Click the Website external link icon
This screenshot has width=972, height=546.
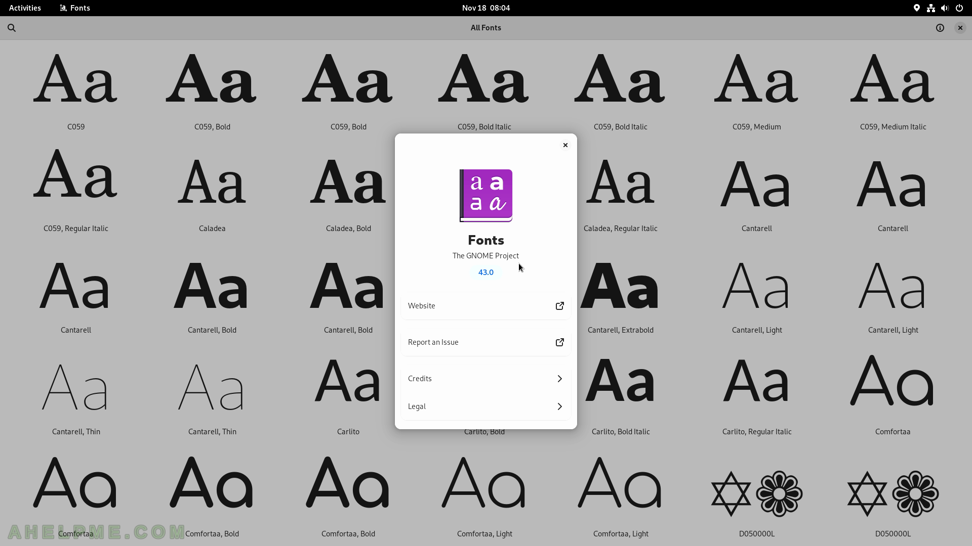point(560,306)
